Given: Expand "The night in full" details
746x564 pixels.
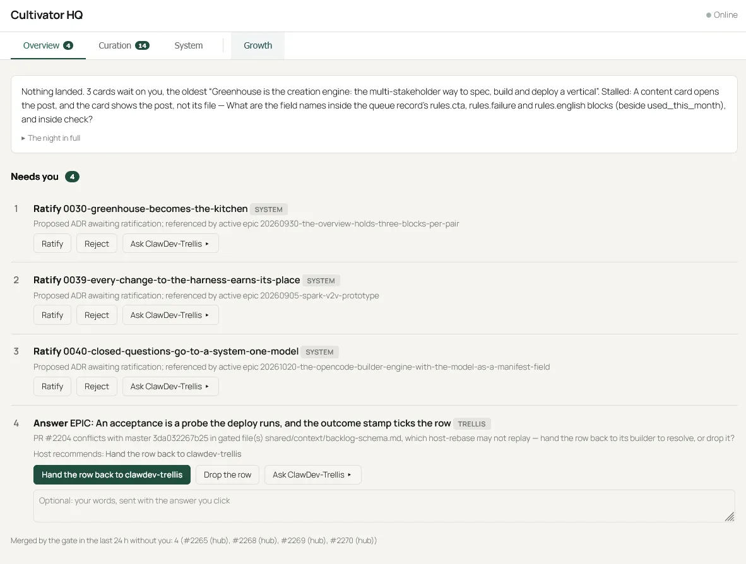Looking at the screenshot, I should click(x=51, y=138).
